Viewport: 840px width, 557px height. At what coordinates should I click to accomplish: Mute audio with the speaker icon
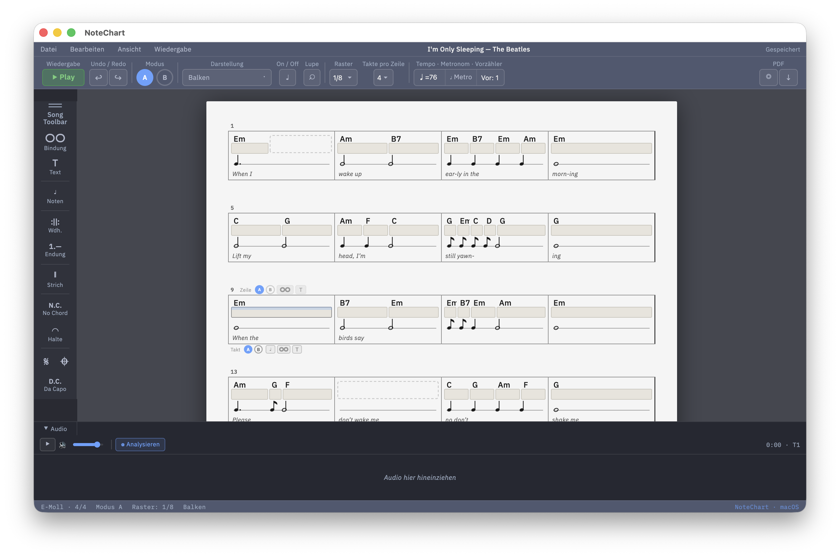[x=62, y=445]
